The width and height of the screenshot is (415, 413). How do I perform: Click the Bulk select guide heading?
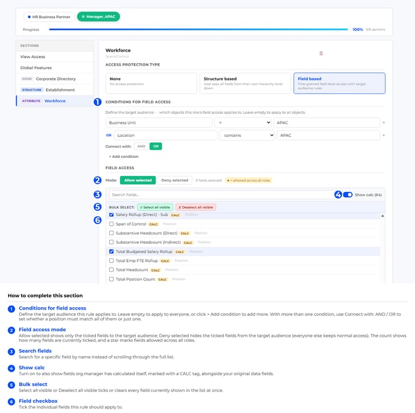coord(33,384)
